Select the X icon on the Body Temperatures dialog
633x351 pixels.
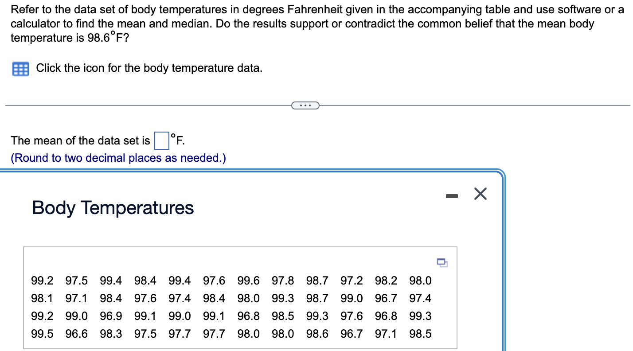click(481, 194)
